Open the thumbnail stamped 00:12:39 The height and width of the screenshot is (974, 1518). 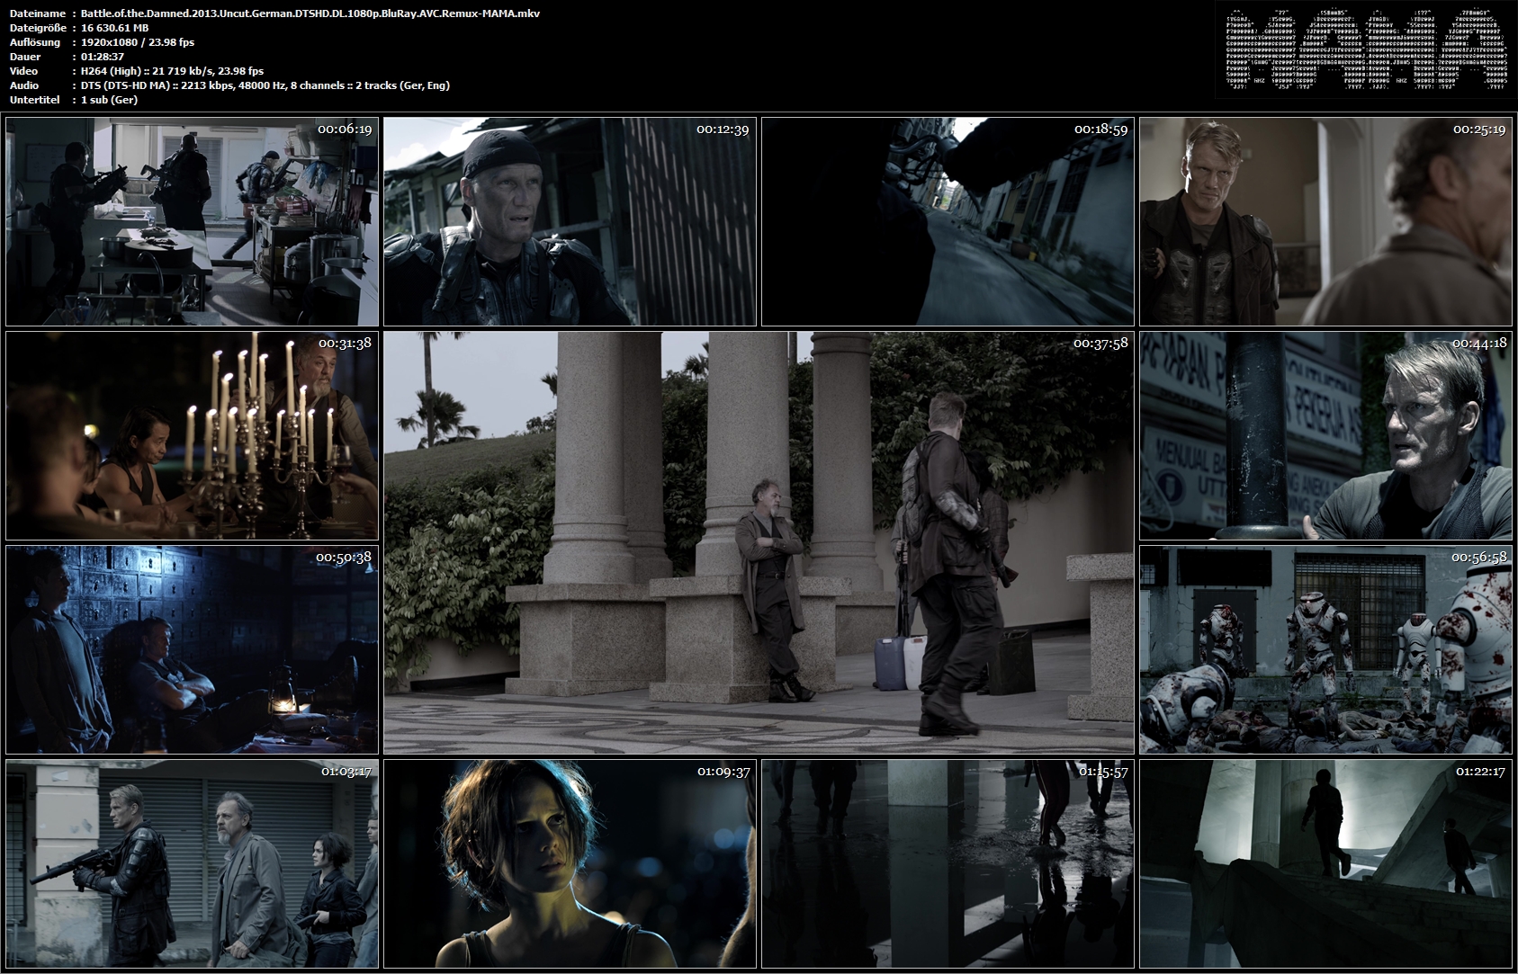[x=570, y=221]
